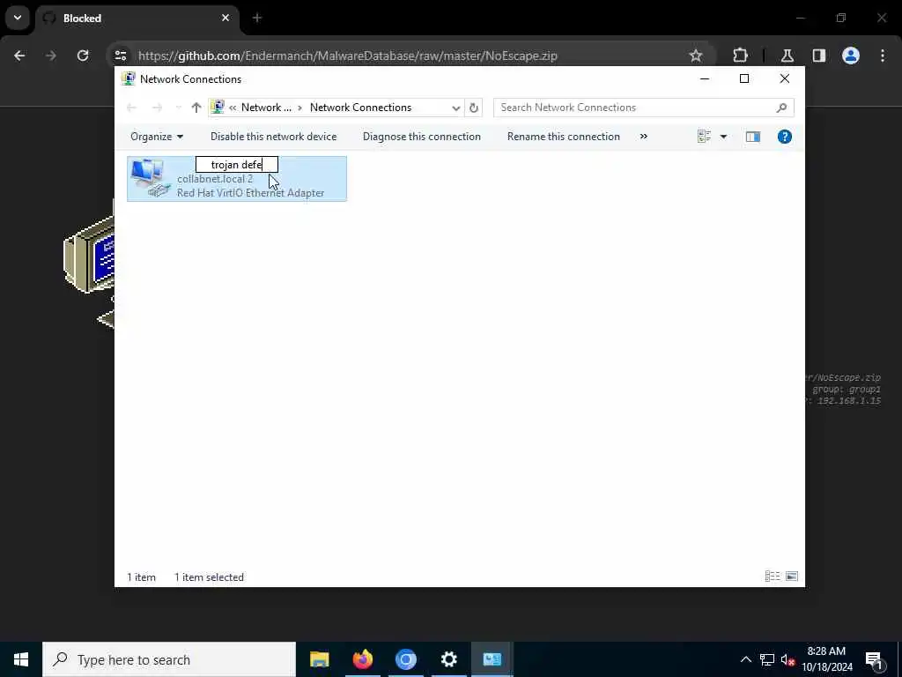Screen dimensions: 902x677
Task: Change your view icon
Action: point(704,137)
